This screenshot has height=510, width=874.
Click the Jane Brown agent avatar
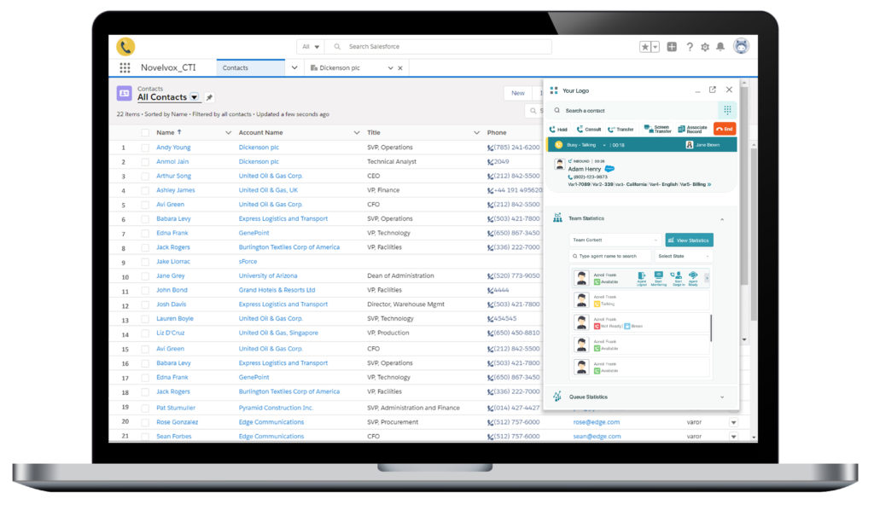pos(690,145)
